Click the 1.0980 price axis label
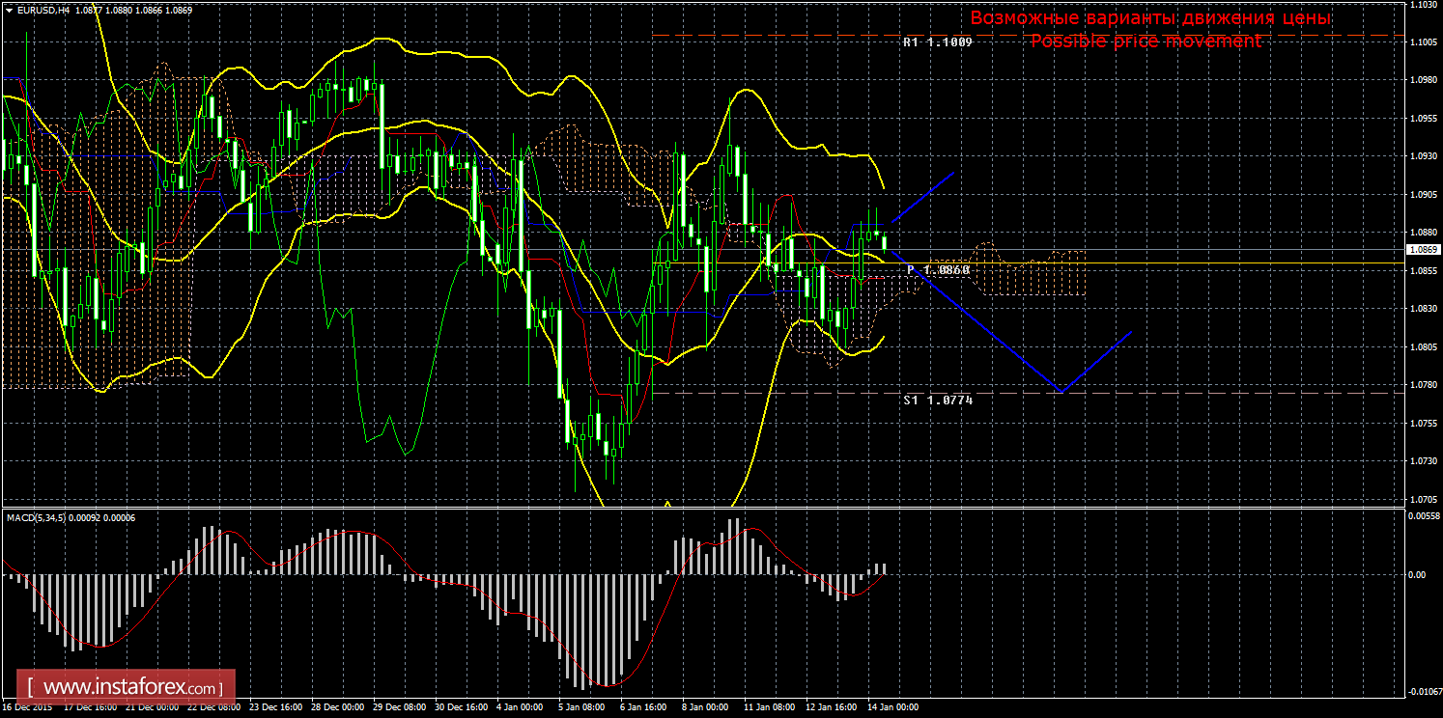1443x718 pixels. (x=1422, y=81)
